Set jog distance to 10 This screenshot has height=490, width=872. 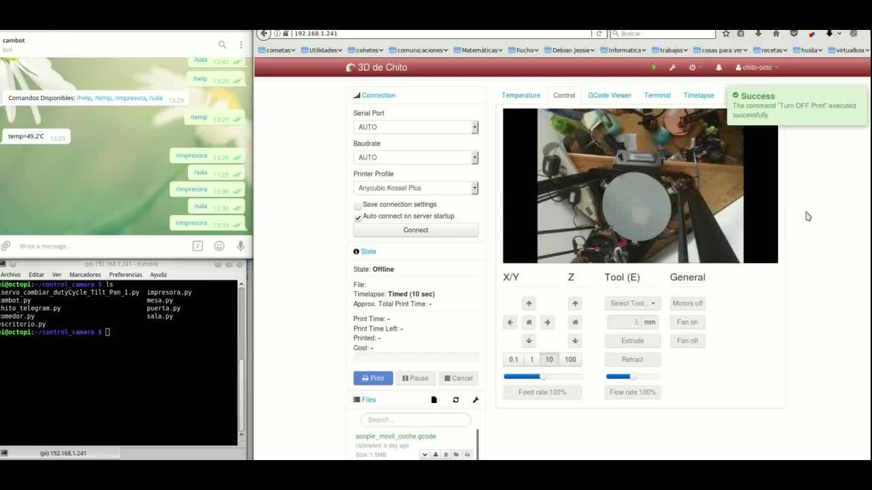click(x=549, y=359)
